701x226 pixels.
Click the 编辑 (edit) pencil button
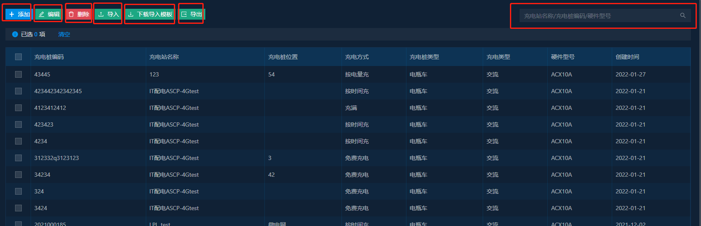(x=49, y=14)
